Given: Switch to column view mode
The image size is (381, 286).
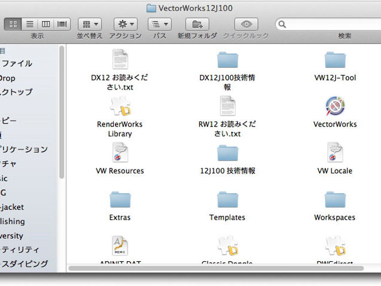Looking at the screenshot, I should pyautogui.click(x=46, y=24).
